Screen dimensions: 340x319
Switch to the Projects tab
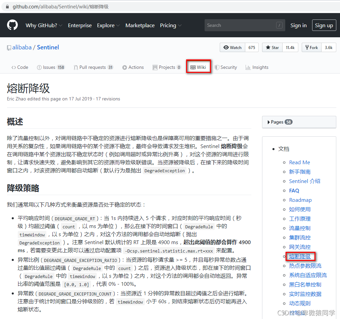[x=167, y=67]
